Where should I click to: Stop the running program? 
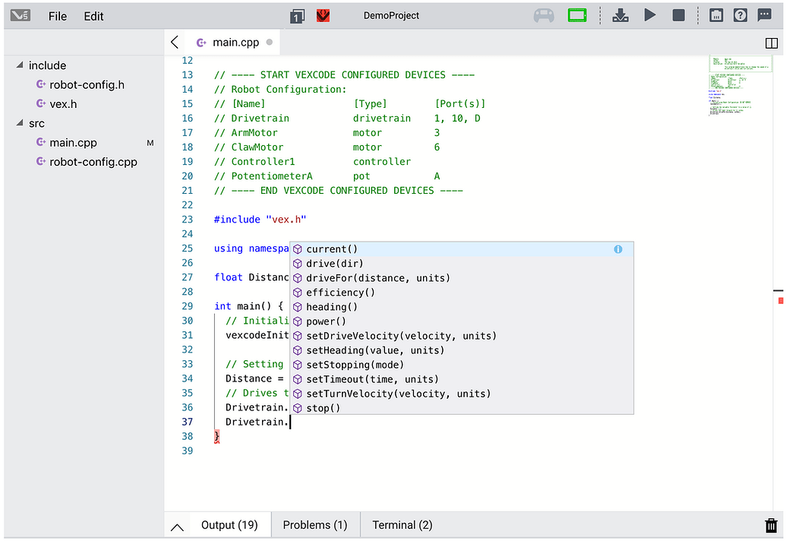click(679, 15)
